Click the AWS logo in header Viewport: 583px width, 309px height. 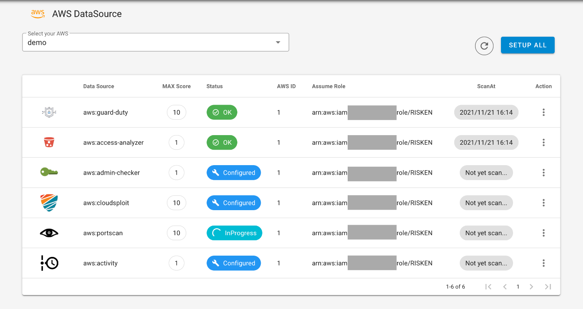(38, 14)
